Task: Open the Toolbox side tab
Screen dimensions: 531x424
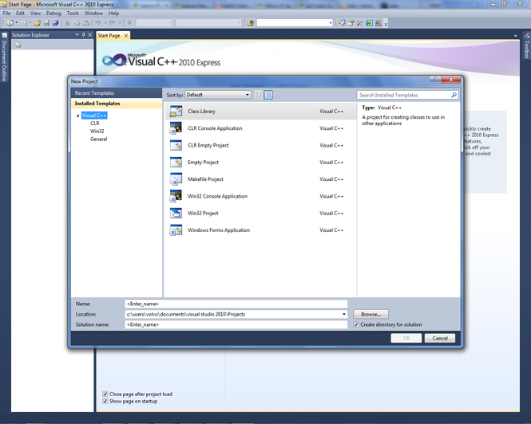Action: tap(526, 46)
